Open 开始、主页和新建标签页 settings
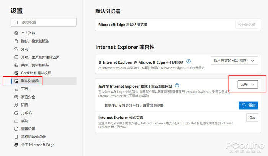The image size is (268, 156). 40,57
